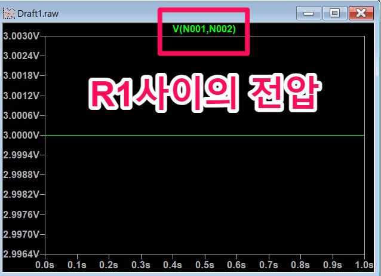381x276 pixels.
Task: Click the 2.9970V axis label
Action: pos(21,234)
